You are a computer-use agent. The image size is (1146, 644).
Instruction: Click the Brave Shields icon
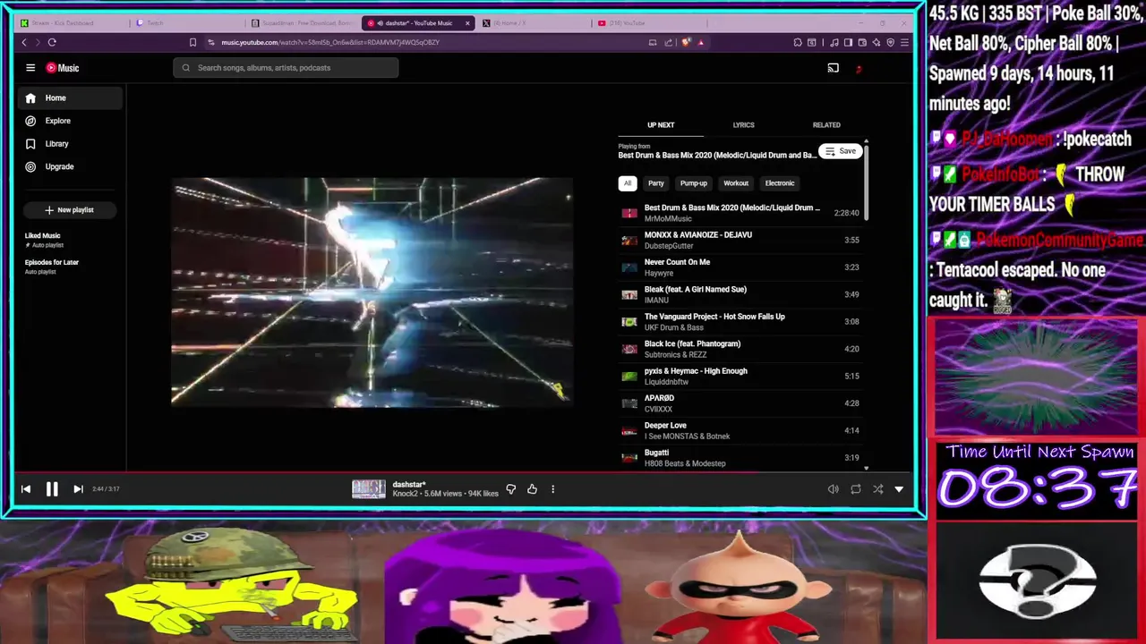click(686, 42)
